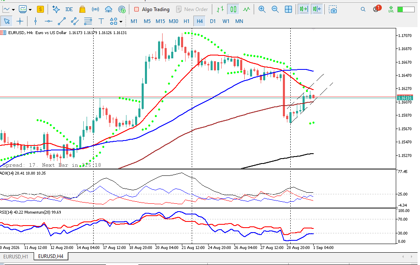
Task: Toggle Algo Trading on
Action: [x=152, y=9]
